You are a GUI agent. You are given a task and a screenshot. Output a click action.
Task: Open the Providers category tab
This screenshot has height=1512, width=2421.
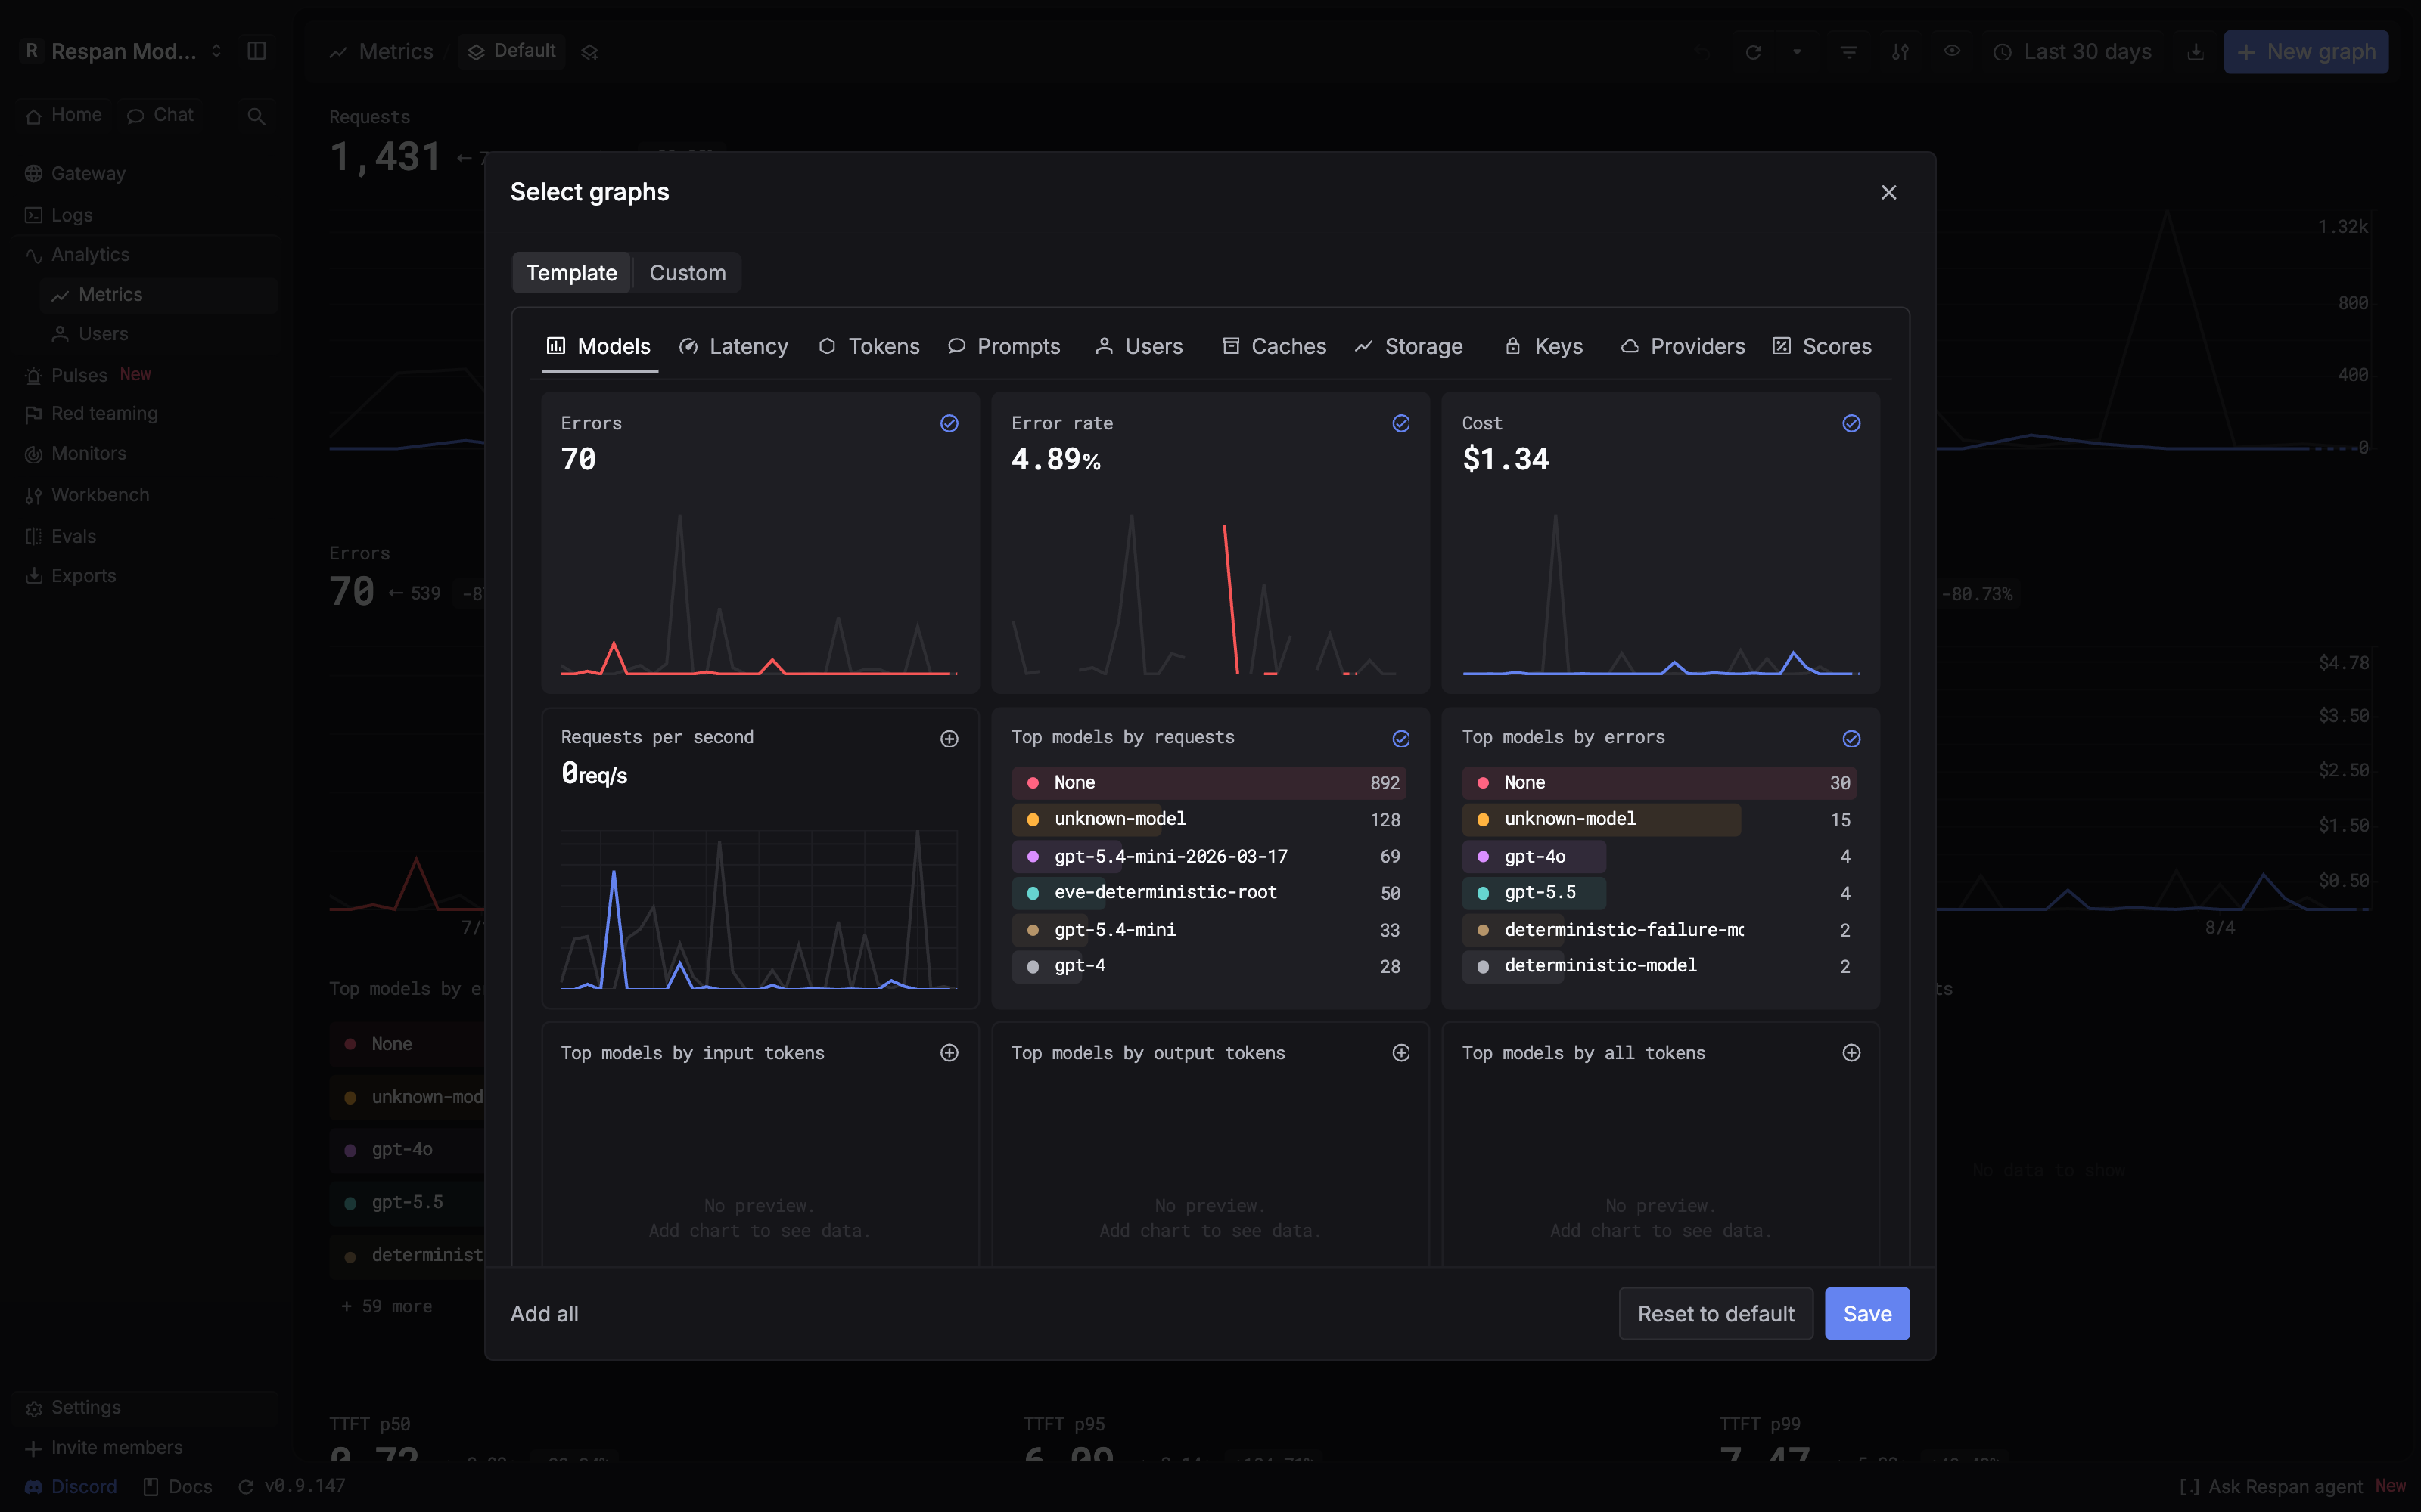(1683, 346)
